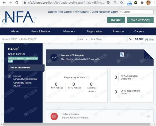Open Electronic Filing Systems link

[60, 12]
